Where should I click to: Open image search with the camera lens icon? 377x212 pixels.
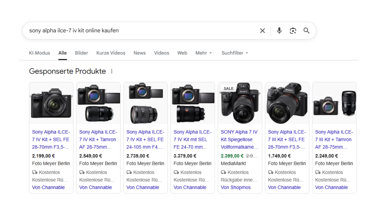point(293,30)
